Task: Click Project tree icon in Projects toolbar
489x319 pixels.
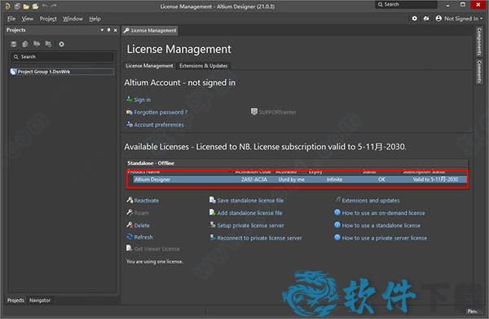Action: 48,44
